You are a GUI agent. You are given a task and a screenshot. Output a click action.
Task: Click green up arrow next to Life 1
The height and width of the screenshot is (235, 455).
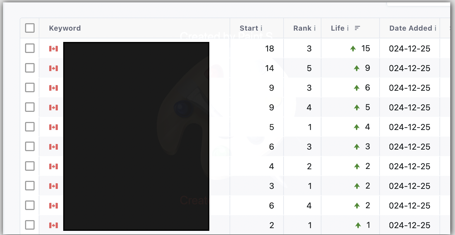click(358, 225)
